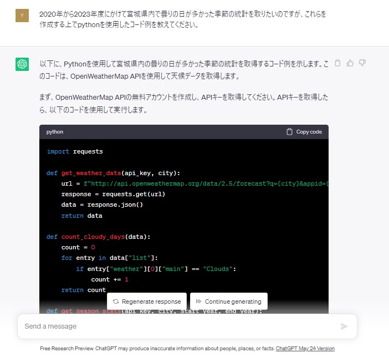The image size is (389, 358).
Task: Click the 'if entry["weather"]' Clouds condition line
Action: tap(156, 269)
